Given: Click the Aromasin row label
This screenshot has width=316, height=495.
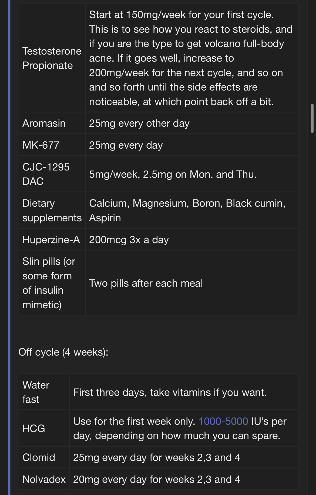Looking at the screenshot, I should (44, 123).
